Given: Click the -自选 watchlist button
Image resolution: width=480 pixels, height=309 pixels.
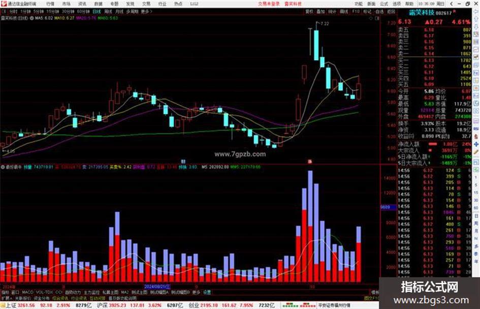Looking at the screenshot, I should 379,11.
